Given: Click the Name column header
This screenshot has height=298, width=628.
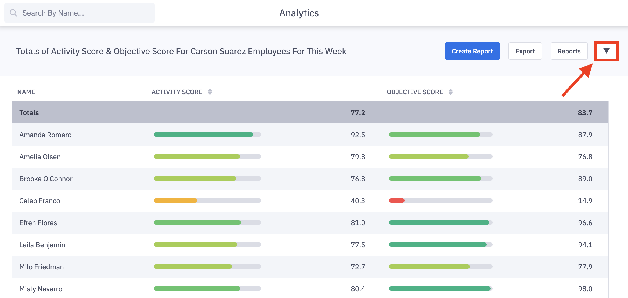Looking at the screenshot, I should pos(26,92).
